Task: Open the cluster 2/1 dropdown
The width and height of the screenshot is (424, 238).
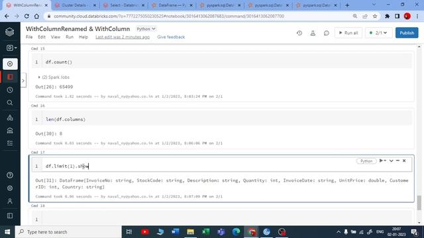Action: tap(378, 33)
